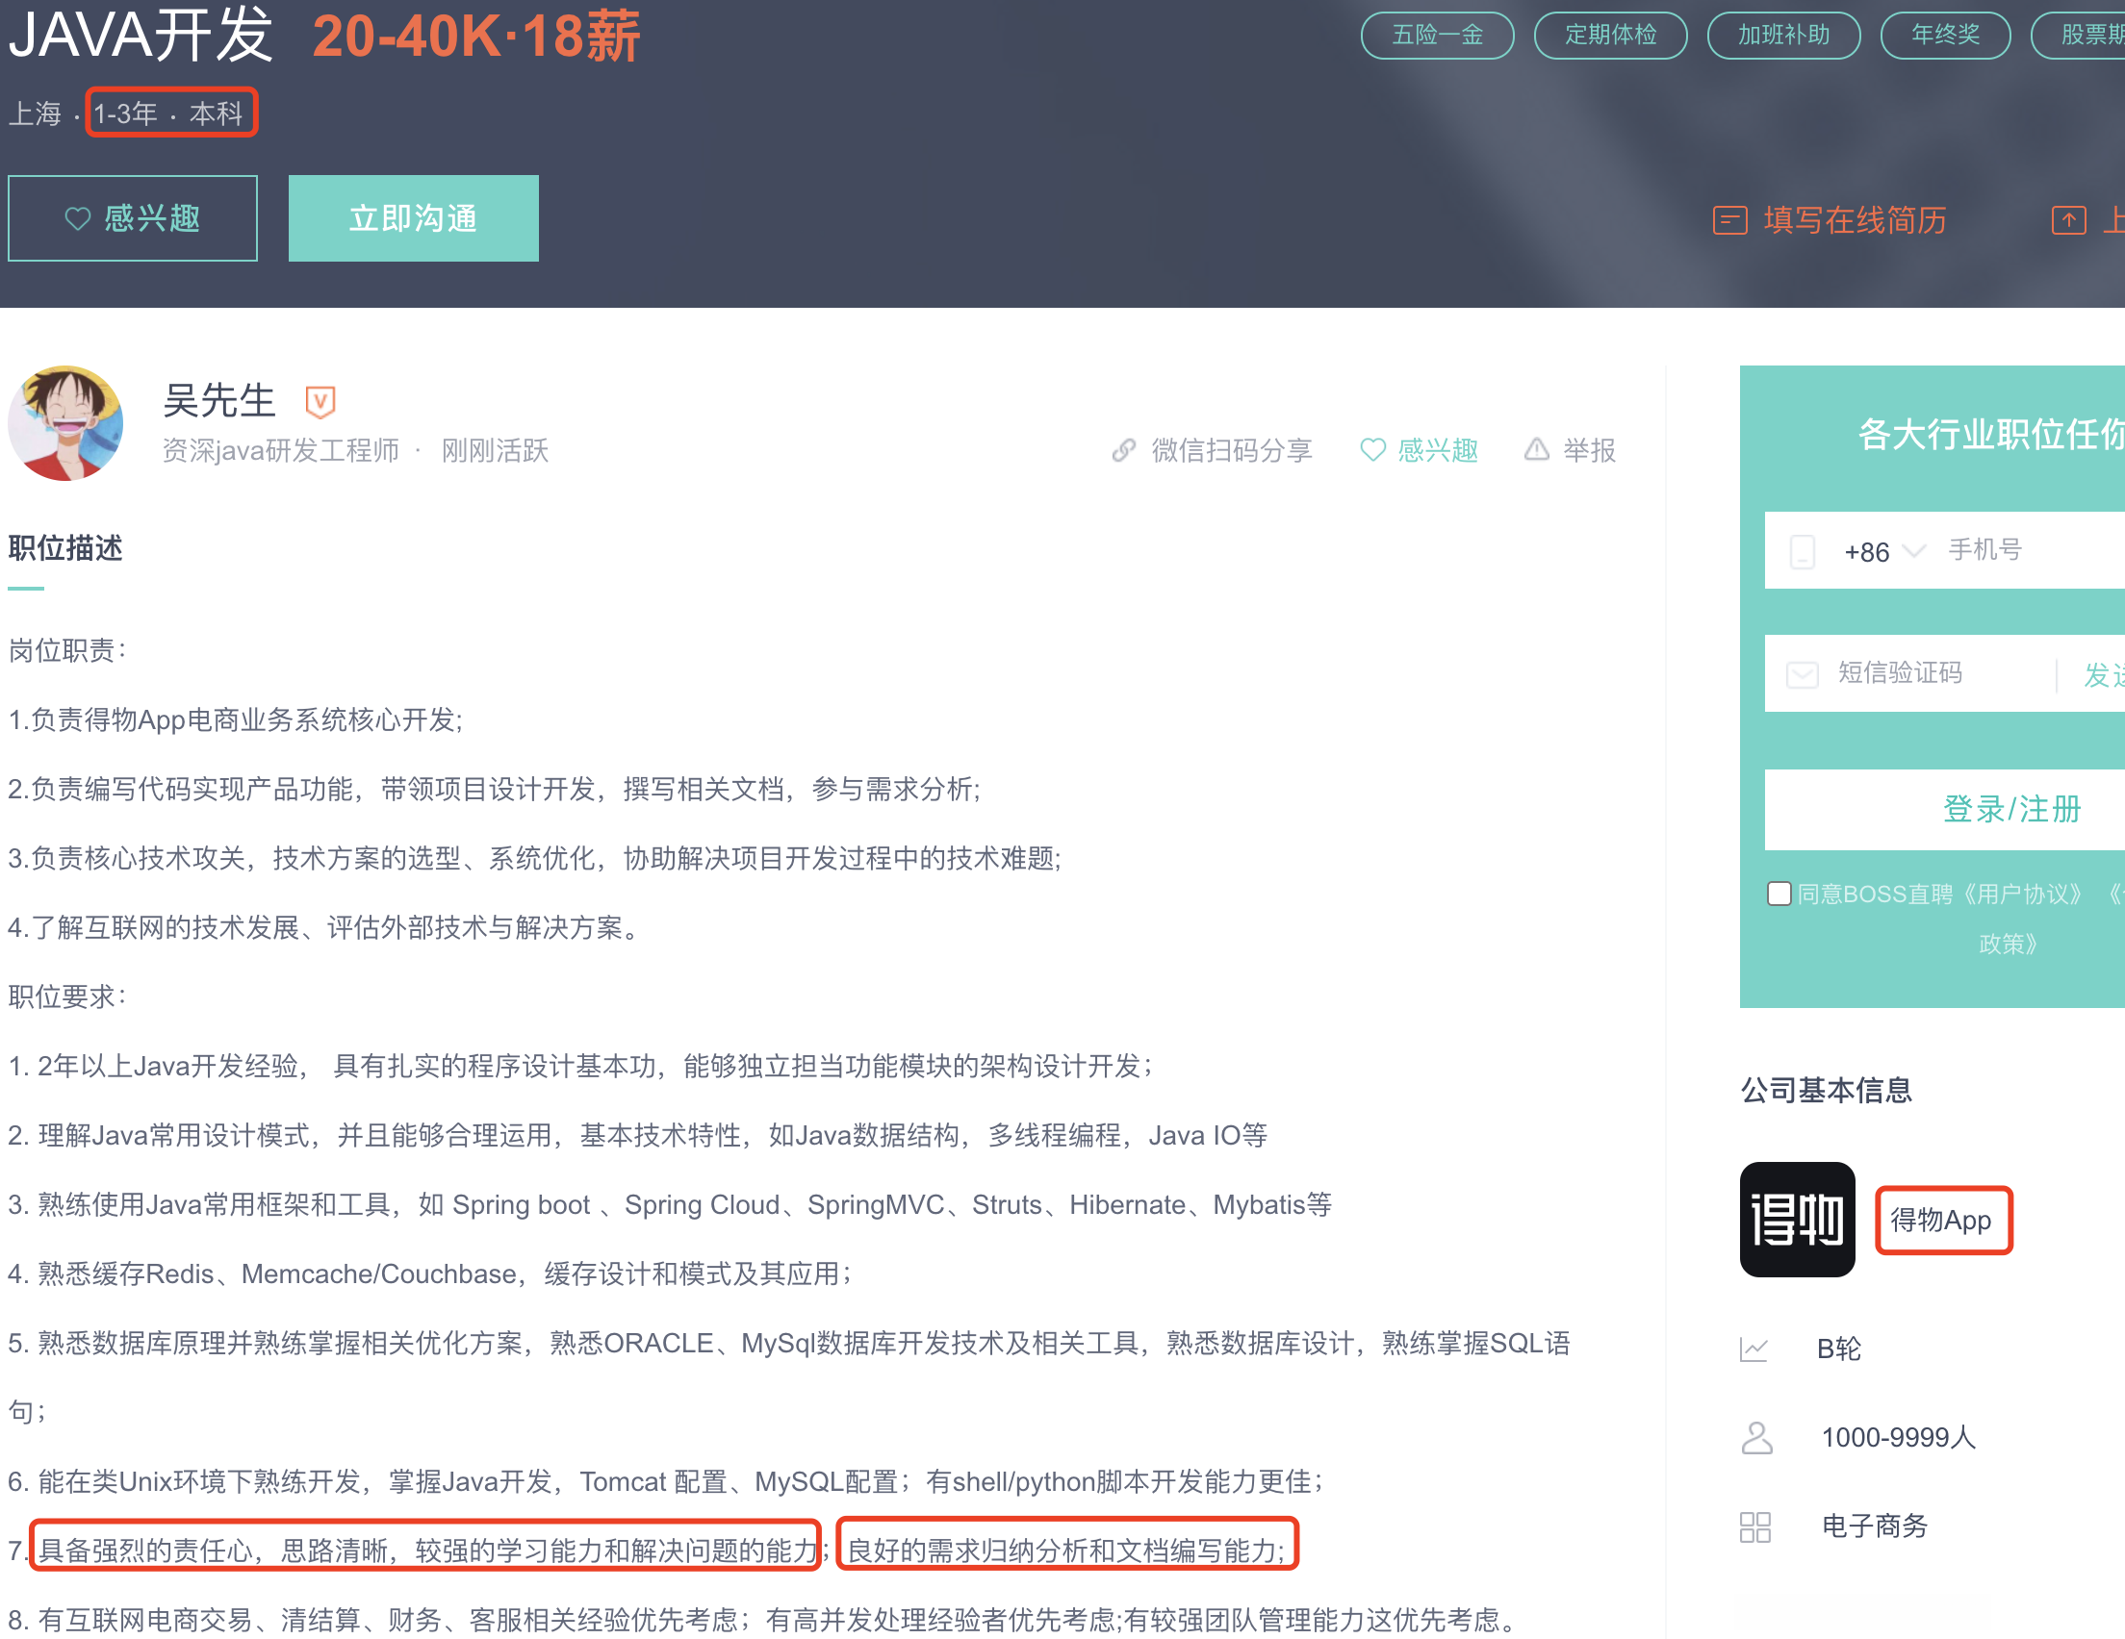
Task: Click the 年终奖 benefit tag
Action: coord(1944,35)
